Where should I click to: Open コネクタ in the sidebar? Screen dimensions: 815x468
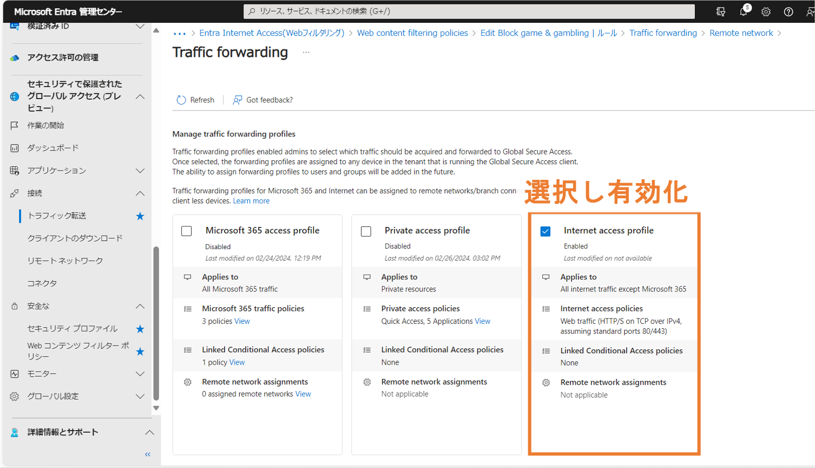[42, 283]
